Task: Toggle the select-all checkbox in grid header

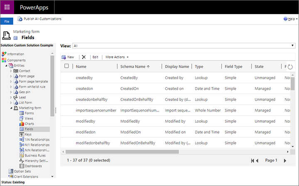Action: tap(66, 66)
